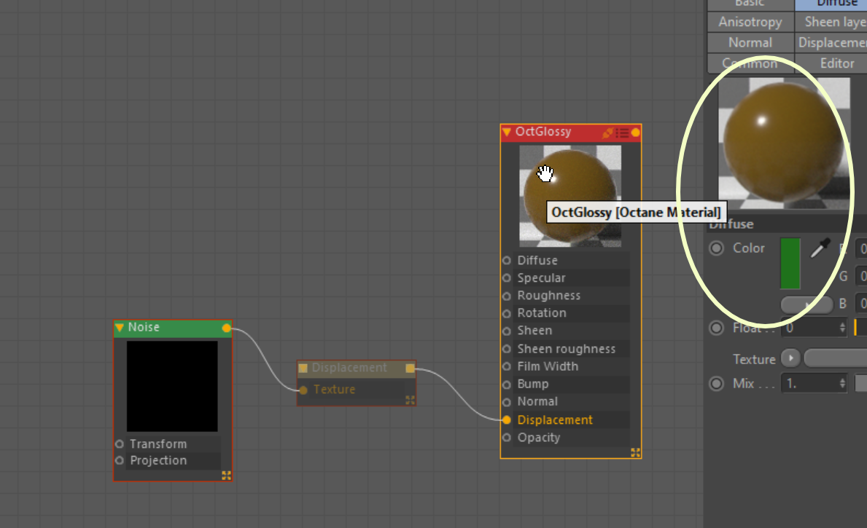Switch to the Anisotropy tab

pos(750,22)
